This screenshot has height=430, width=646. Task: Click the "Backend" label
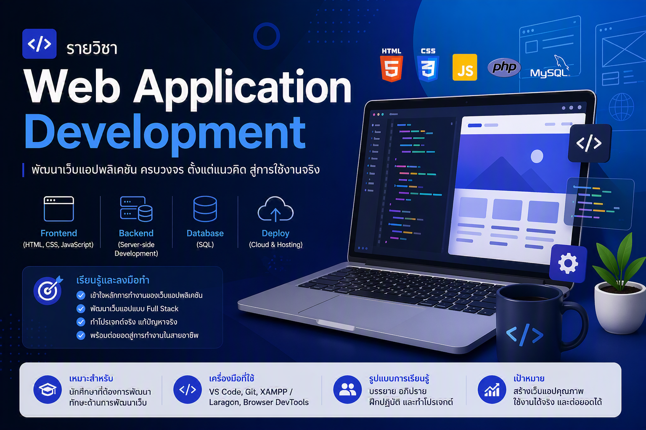[x=136, y=233]
